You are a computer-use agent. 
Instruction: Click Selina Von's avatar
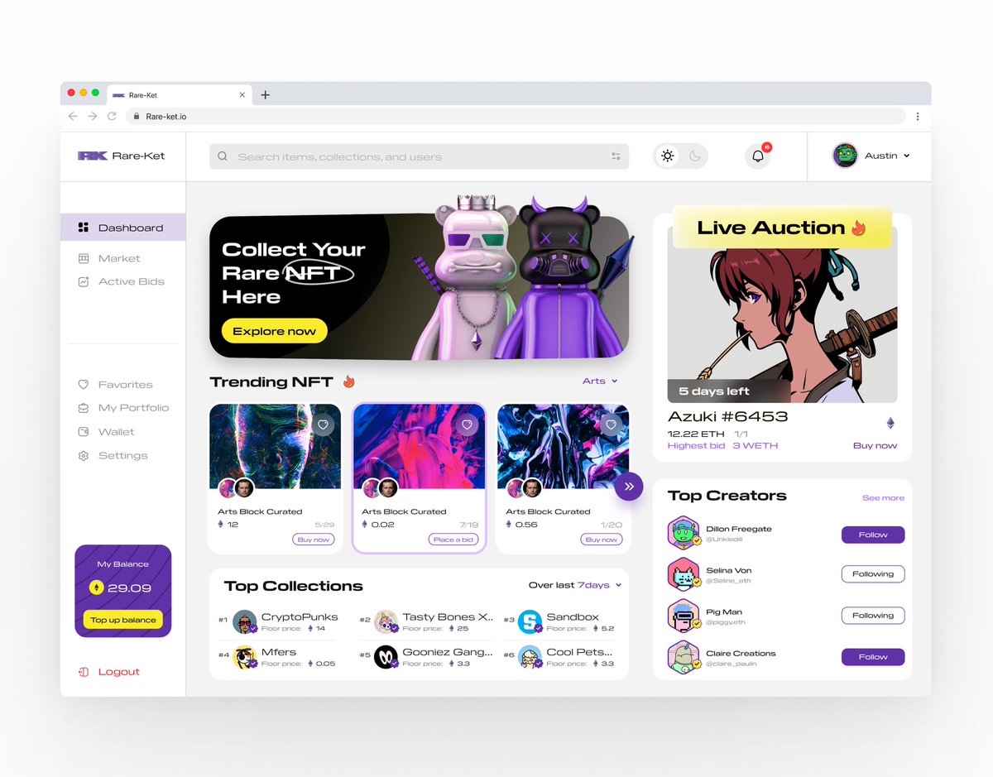click(x=684, y=574)
